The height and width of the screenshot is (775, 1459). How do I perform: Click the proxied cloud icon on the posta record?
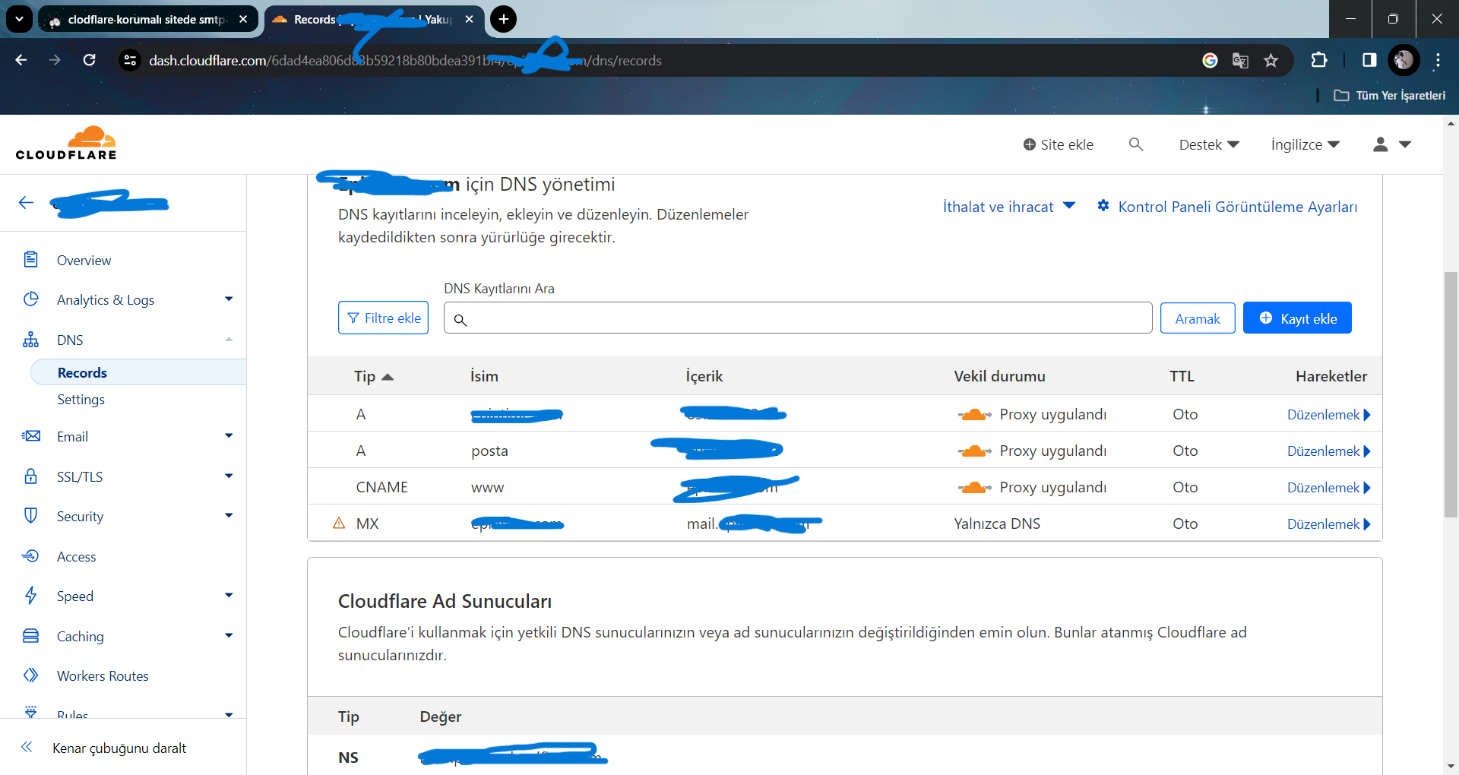coord(974,451)
